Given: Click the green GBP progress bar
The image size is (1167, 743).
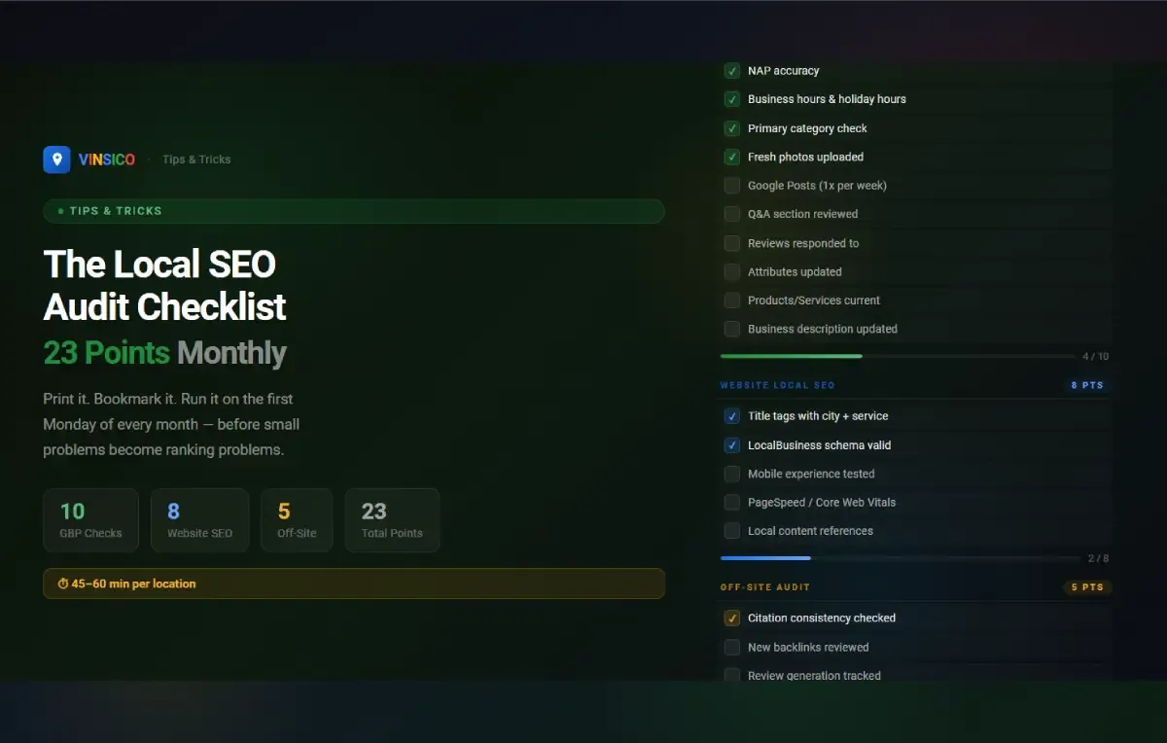Looking at the screenshot, I should (x=791, y=356).
